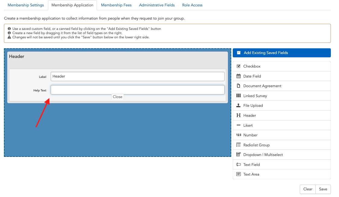The width and height of the screenshot is (339, 197).
Task: Click the Likert dots icon
Action: click(238, 125)
